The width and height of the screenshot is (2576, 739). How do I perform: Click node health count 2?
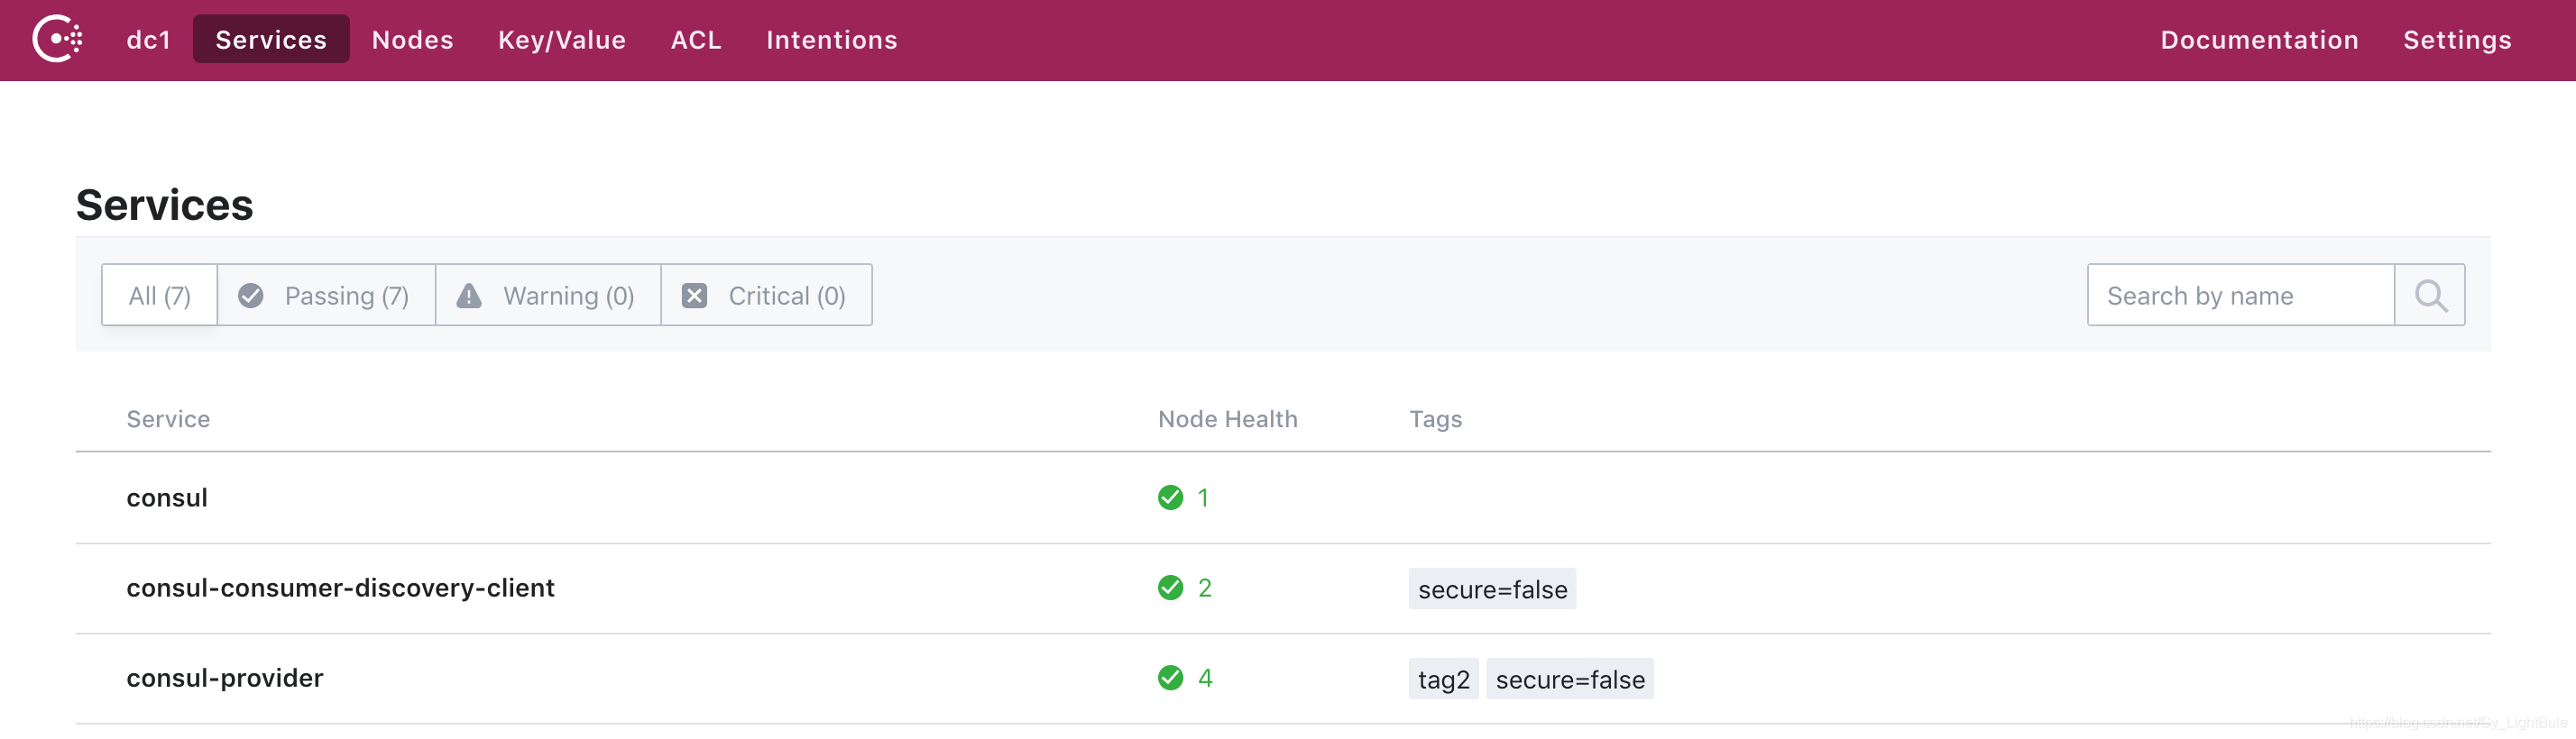click(1204, 588)
